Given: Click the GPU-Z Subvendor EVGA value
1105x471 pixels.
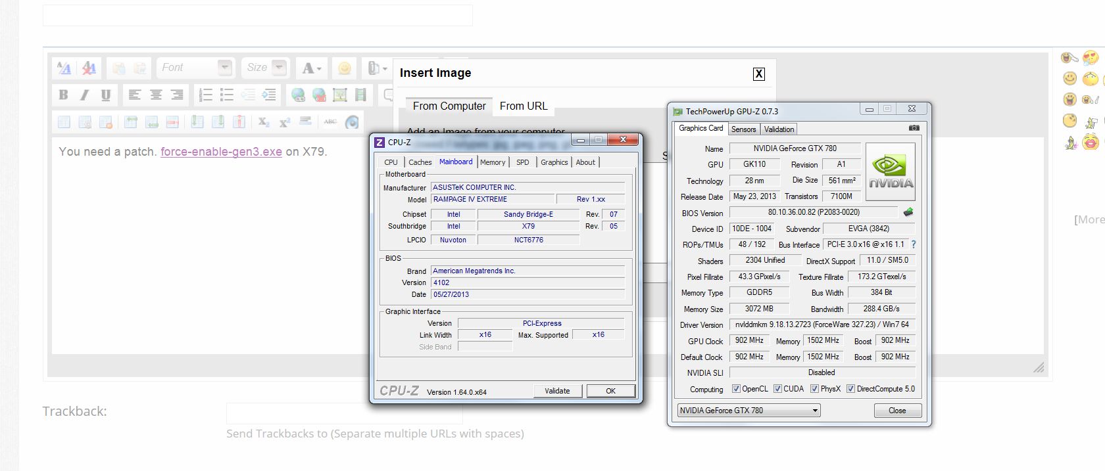Looking at the screenshot, I should [x=869, y=229].
